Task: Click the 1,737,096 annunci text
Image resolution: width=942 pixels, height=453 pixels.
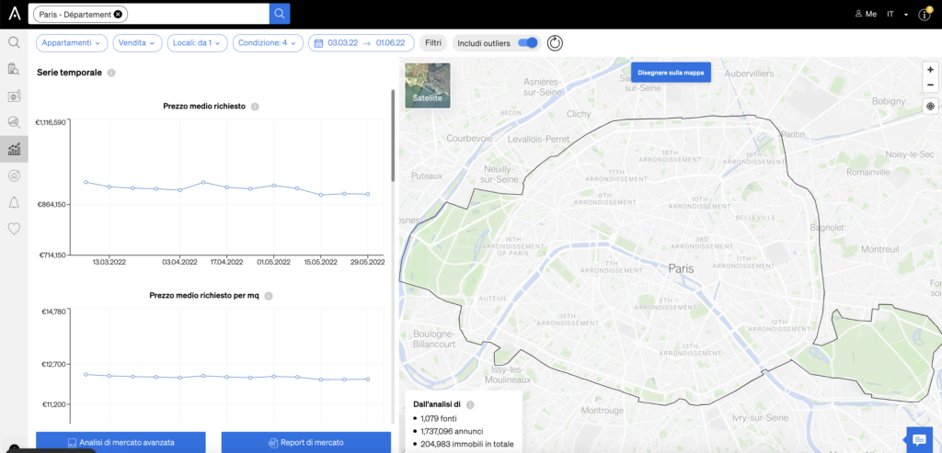Action: click(x=452, y=431)
